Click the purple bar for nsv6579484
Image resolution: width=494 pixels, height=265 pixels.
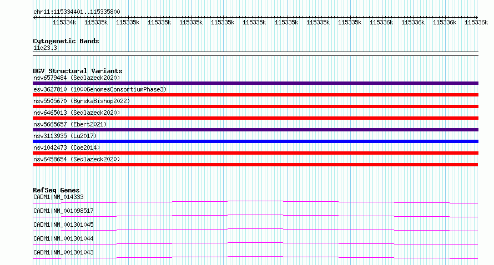coord(255,83)
